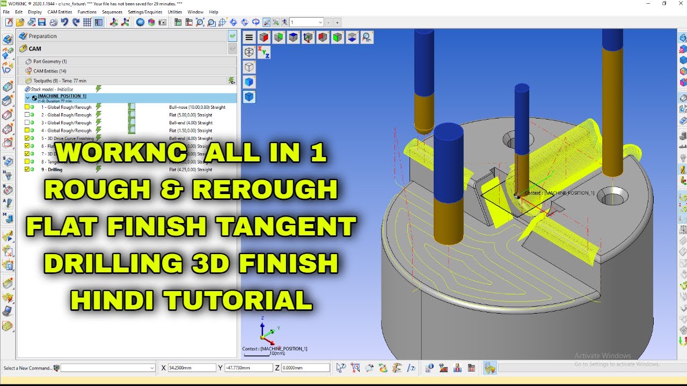Click the blue sphere rendering icon

tap(140, 23)
